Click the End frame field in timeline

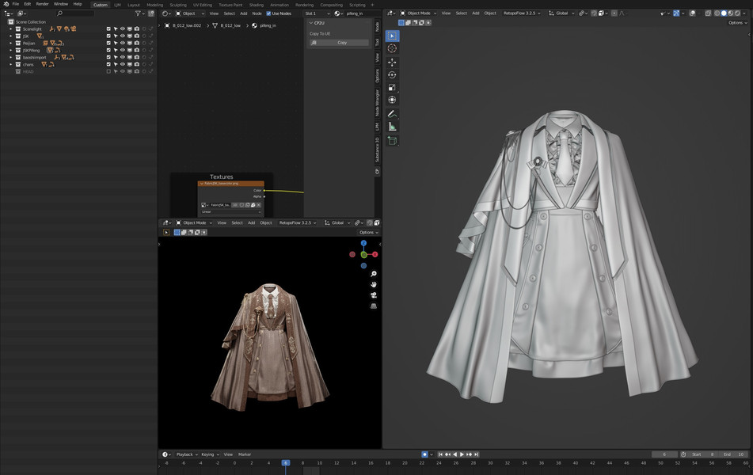tap(734, 454)
